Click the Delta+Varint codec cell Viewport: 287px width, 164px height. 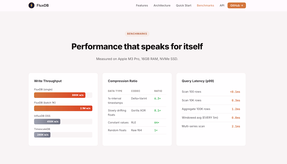(x=139, y=98)
